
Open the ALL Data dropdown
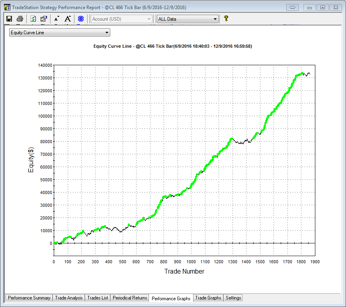(188, 19)
